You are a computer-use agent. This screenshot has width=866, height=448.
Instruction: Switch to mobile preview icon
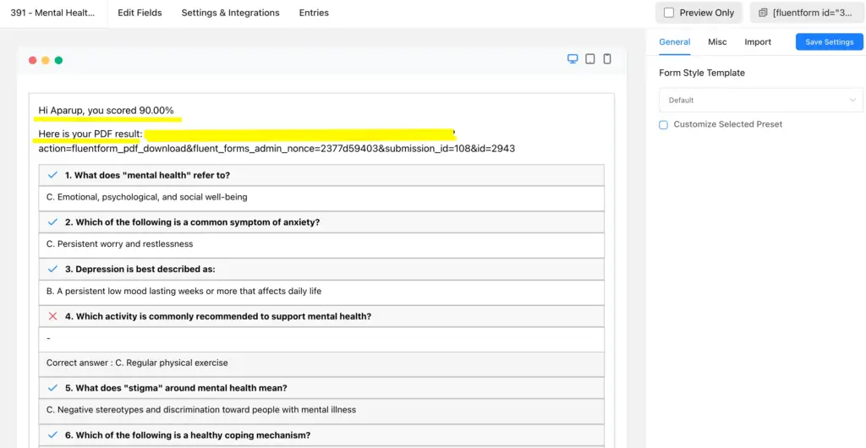coord(607,59)
